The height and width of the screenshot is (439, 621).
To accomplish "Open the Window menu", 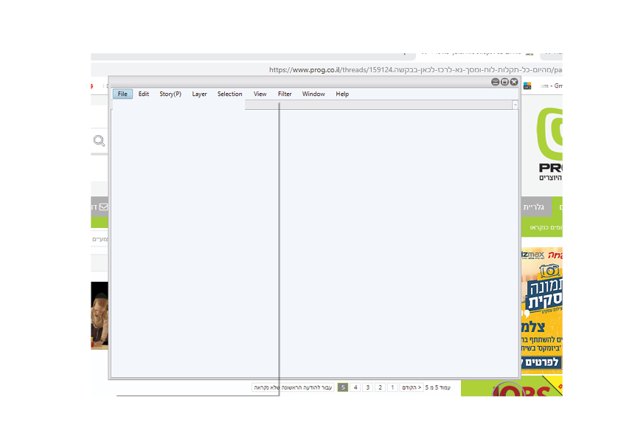I will coord(313,94).
